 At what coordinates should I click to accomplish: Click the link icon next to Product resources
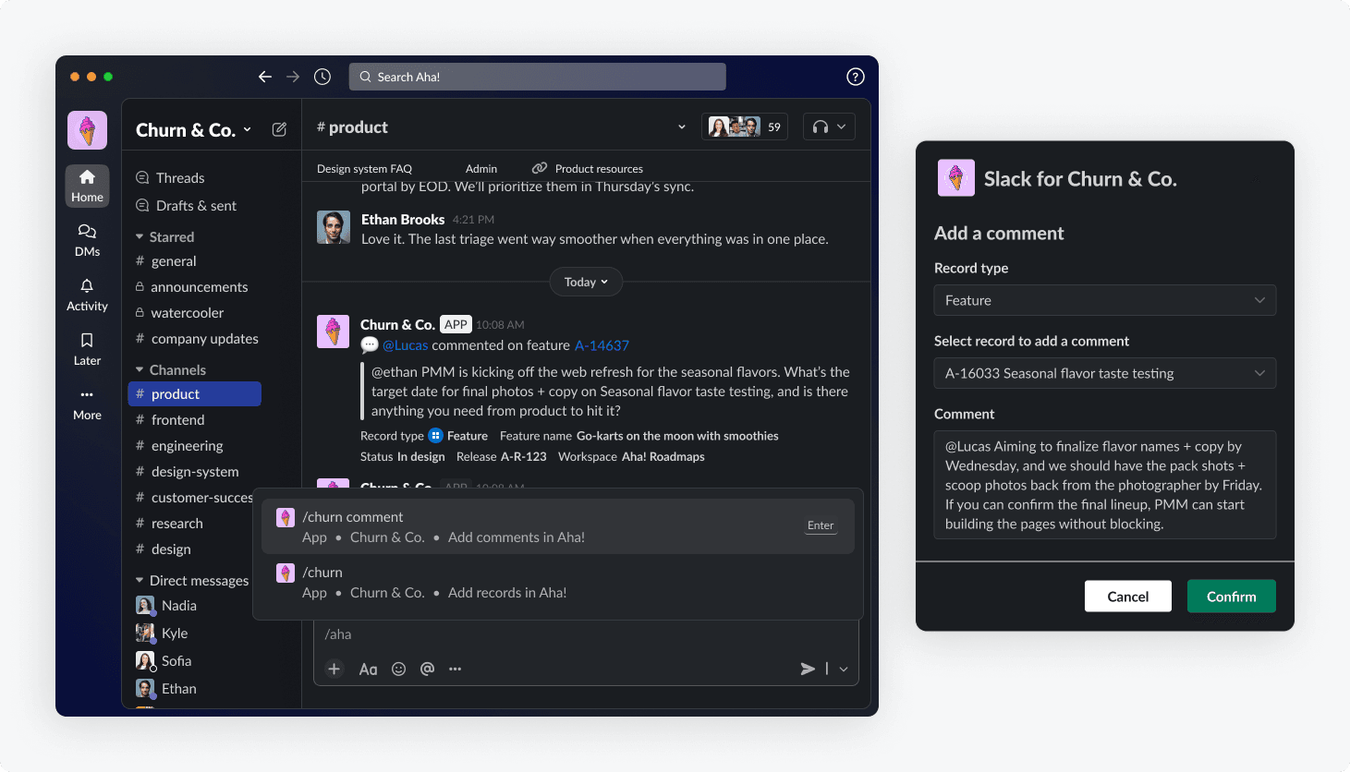540,168
